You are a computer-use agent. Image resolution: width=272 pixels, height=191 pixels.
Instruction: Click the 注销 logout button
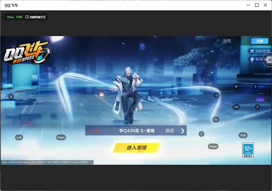click(260, 41)
